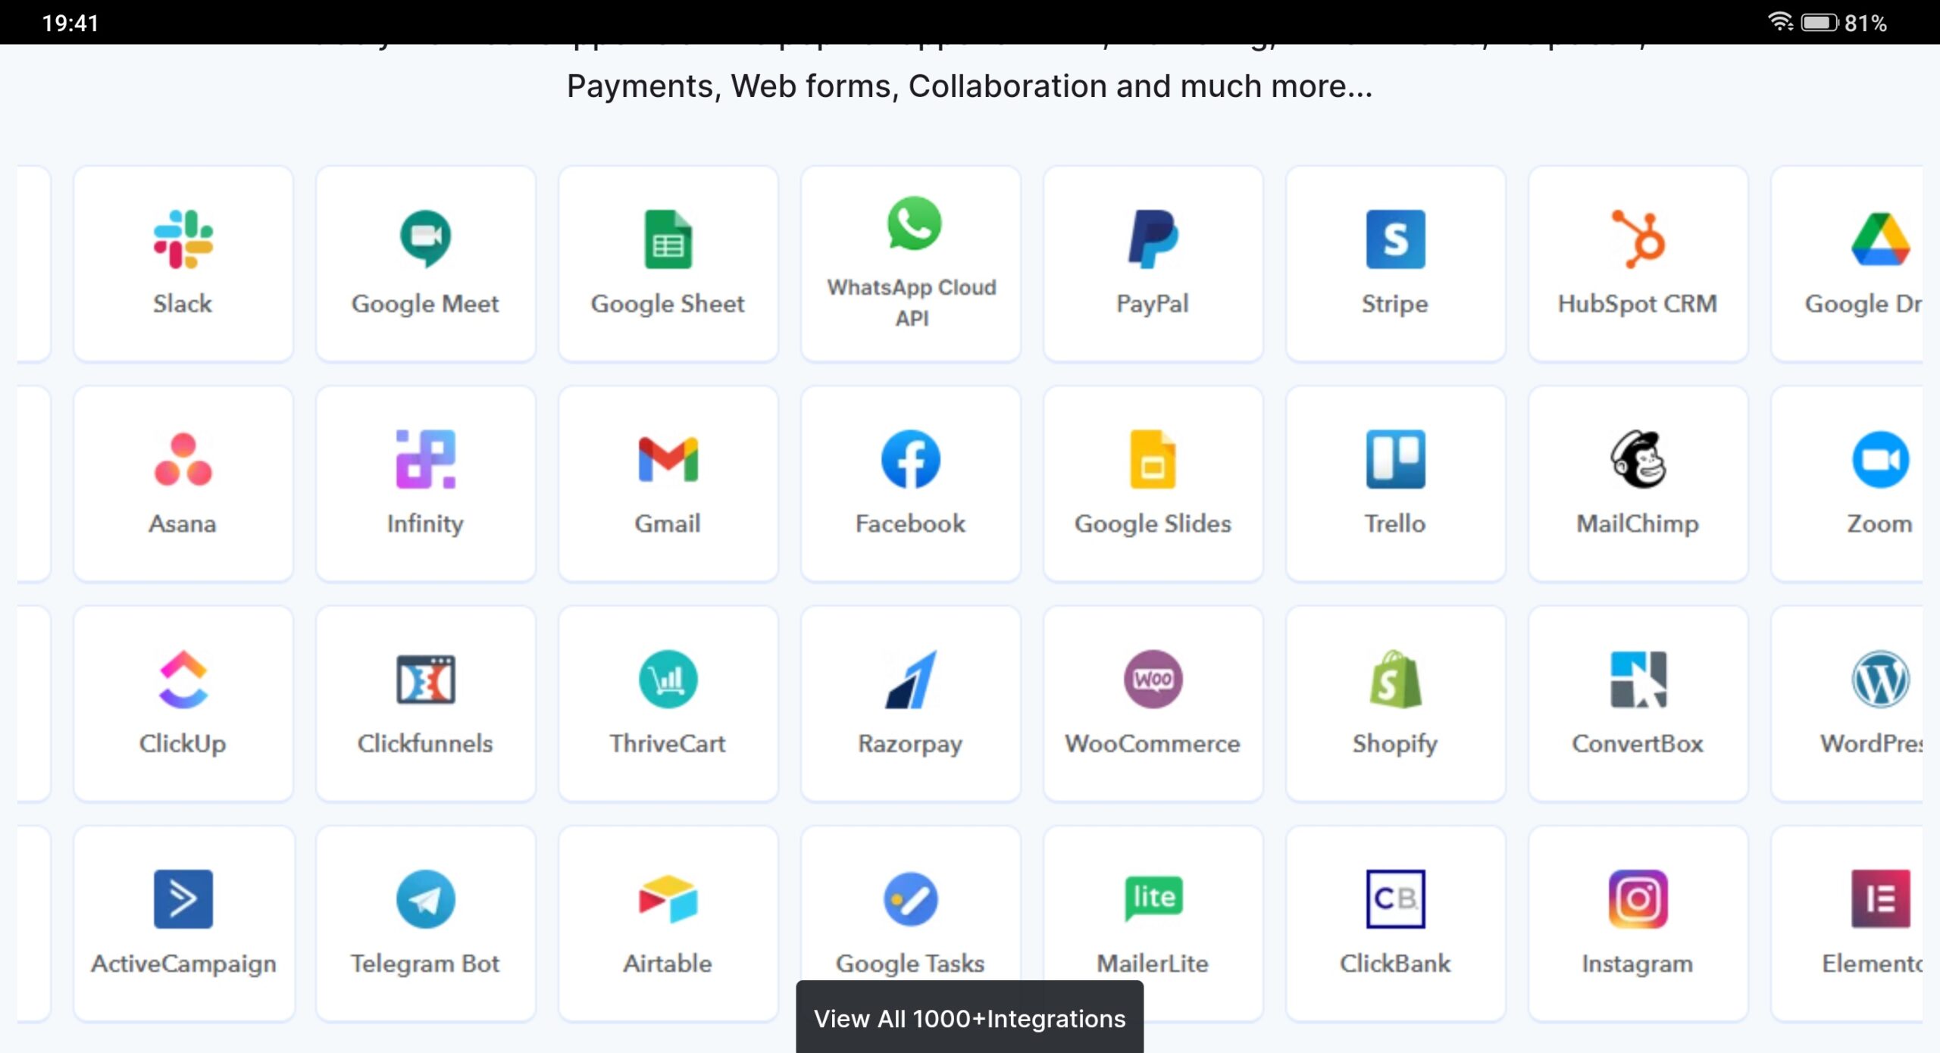Viewport: 1940px width, 1053px height.
Task: Select the Google Tasks icon
Action: point(910,898)
